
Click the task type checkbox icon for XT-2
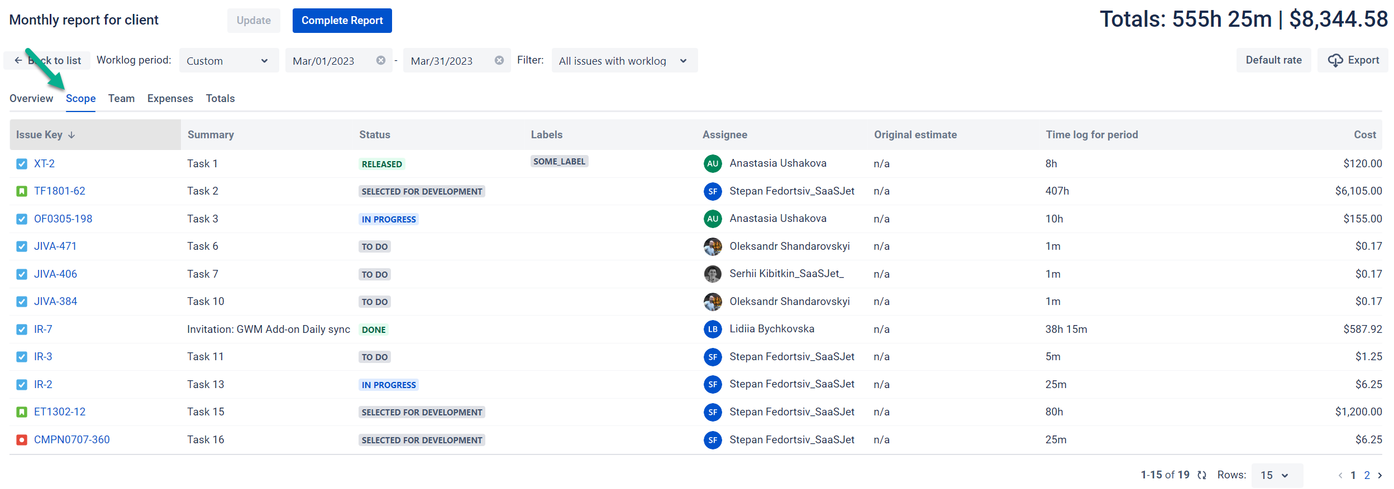click(x=22, y=164)
